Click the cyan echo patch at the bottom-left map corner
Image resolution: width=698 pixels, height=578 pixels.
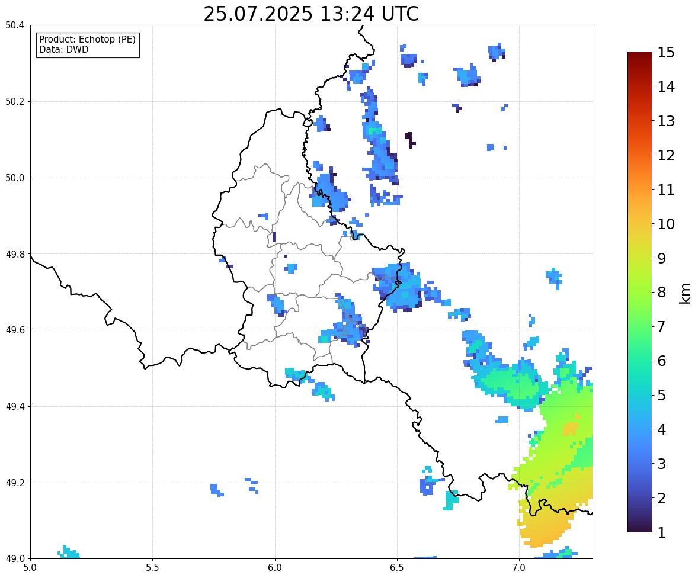[69, 552]
